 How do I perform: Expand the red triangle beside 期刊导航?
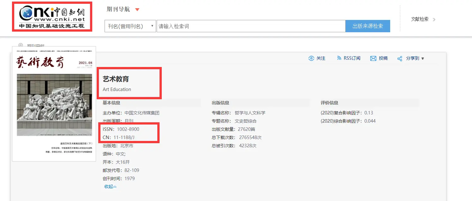[137, 9]
